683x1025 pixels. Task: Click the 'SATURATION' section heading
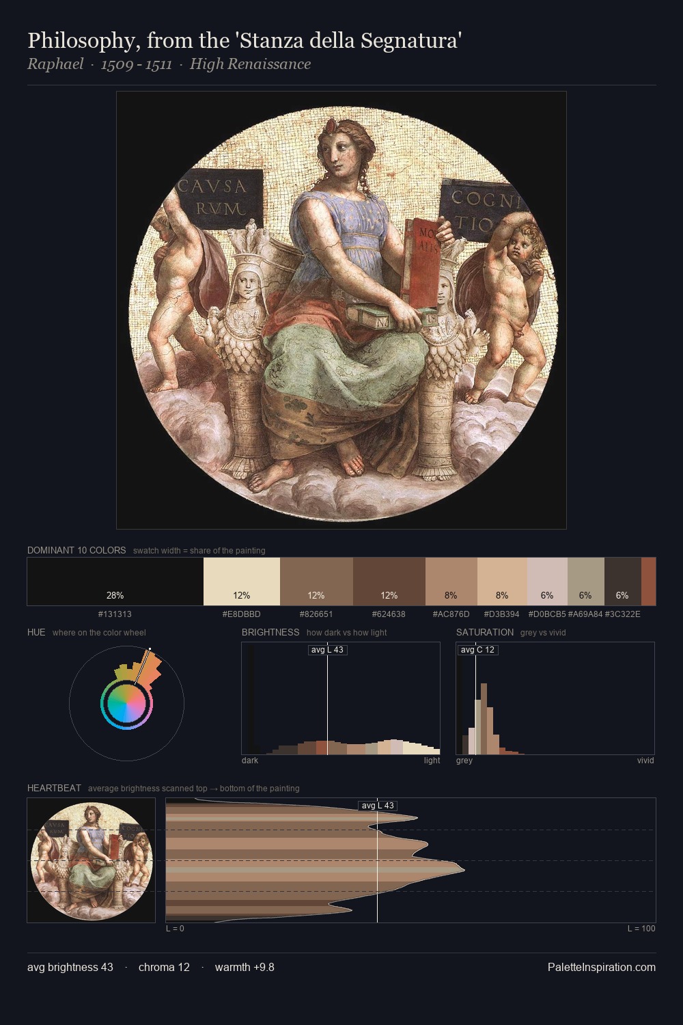485,632
